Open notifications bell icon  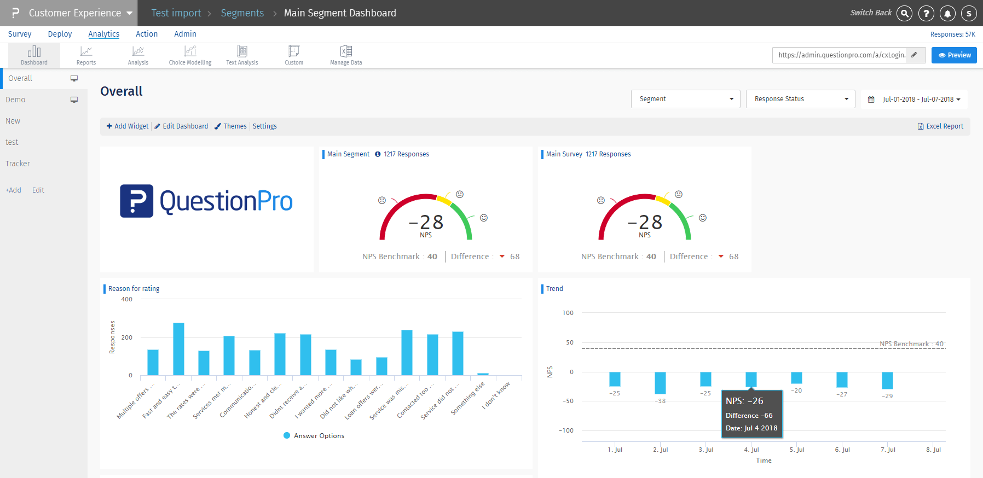tap(947, 13)
